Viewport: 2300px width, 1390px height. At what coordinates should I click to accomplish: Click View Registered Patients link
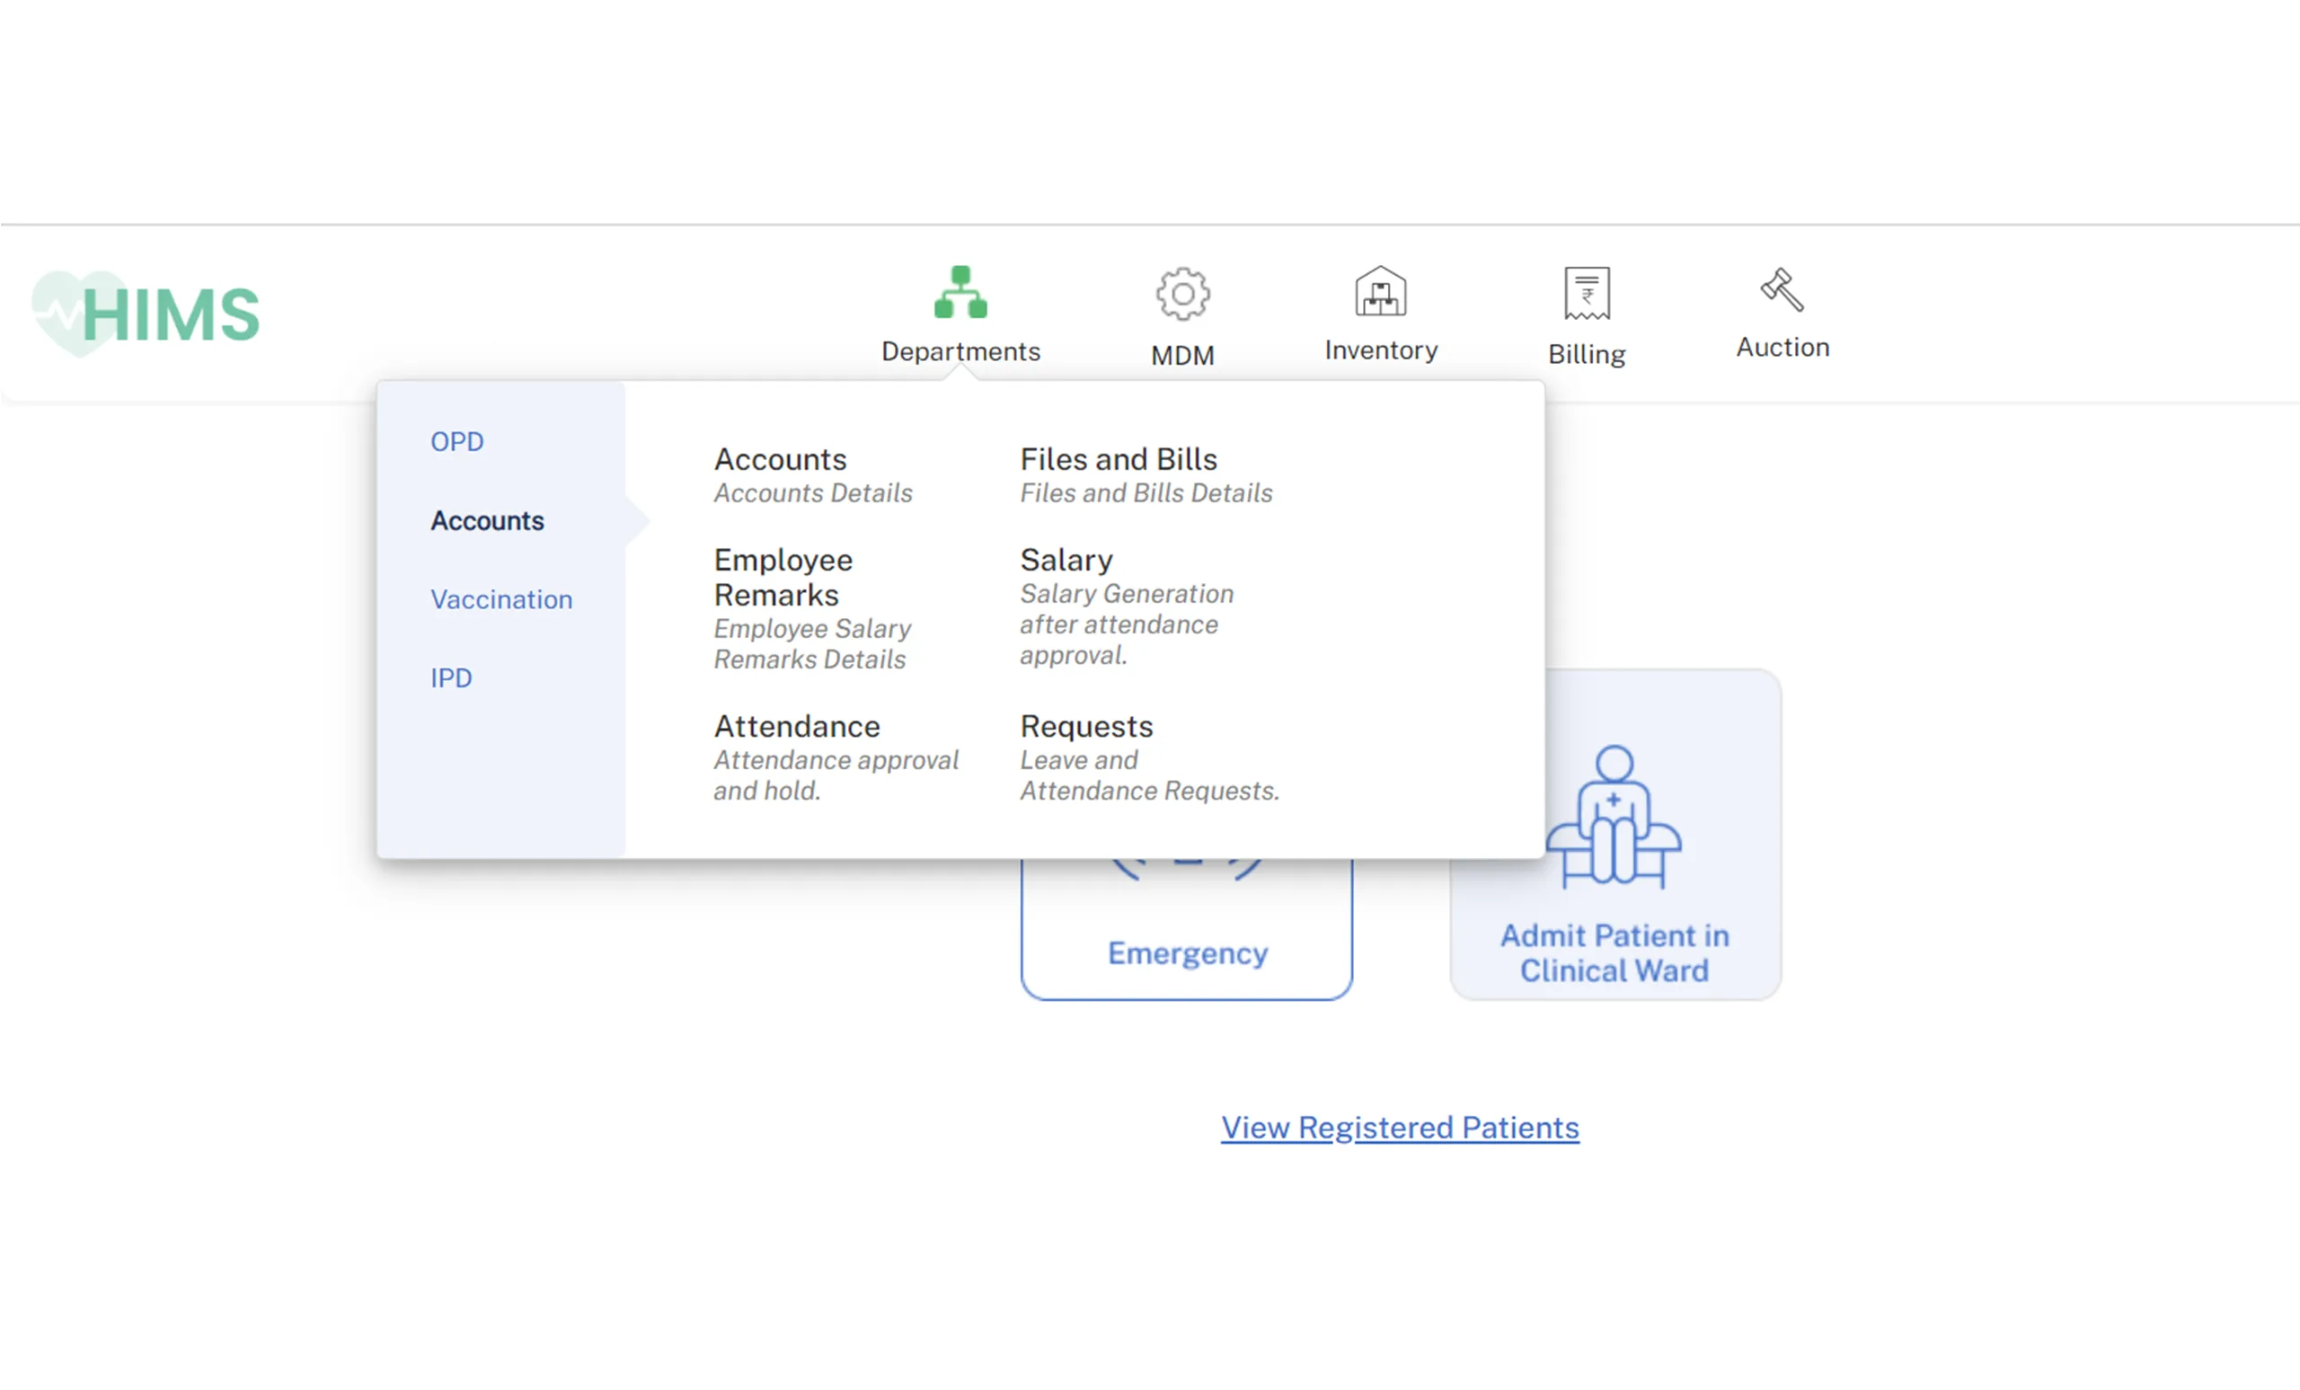point(1400,1127)
